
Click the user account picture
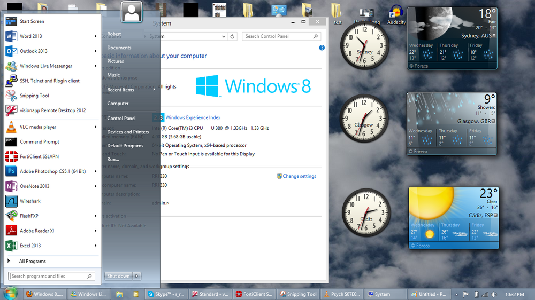(132, 12)
